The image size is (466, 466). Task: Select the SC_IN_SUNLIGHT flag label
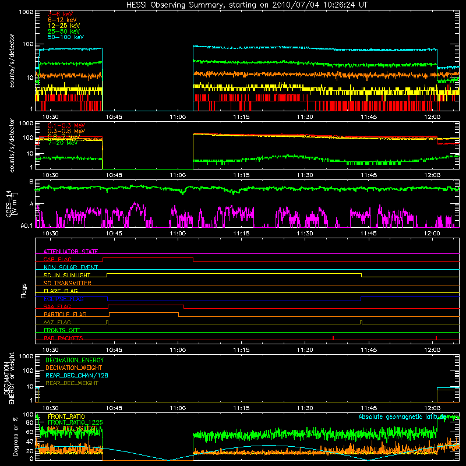tap(67, 275)
